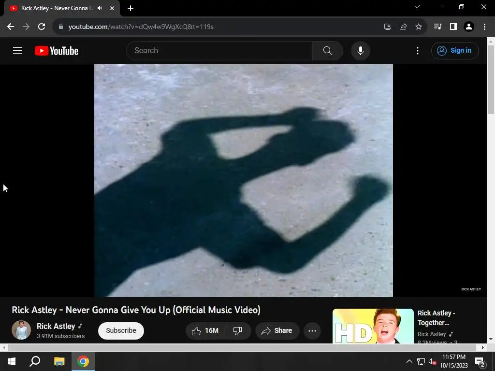
Task: Click the suggested video channel name 'Rick Astley'
Action: click(432, 334)
